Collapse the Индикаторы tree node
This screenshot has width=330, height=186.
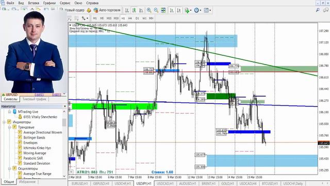pyautogui.click(x=4, y=122)
